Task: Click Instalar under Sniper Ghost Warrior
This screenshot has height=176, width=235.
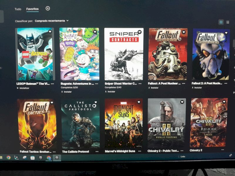Action: click(x=110, y=92)
